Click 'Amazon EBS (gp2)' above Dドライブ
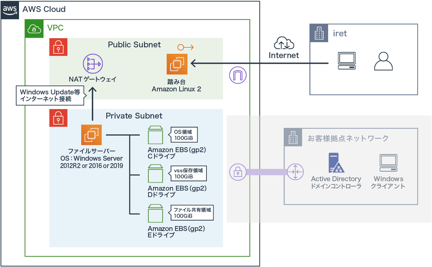Image resolution: width=432 pixels, height=267 pixels. click(x=177, y=188)
